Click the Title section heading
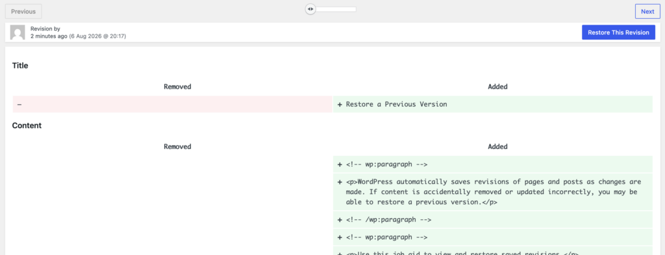This screenshot has height=255, width=665. [20, 65]
